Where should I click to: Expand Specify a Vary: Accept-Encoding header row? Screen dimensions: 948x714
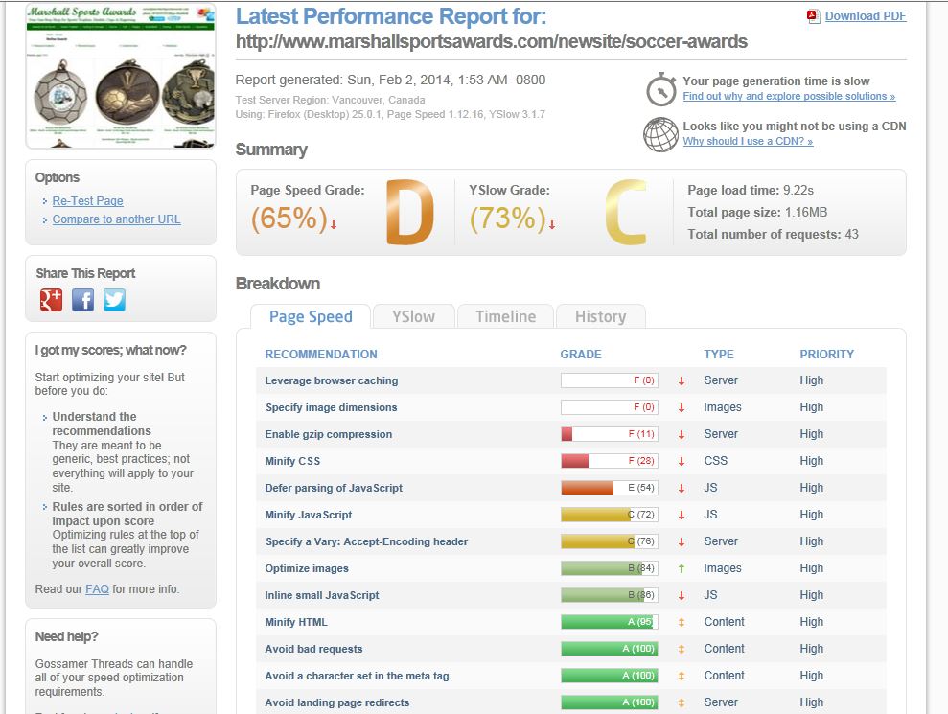(366, 541)
